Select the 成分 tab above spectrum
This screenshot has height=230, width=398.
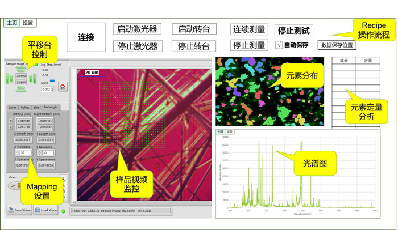click(x=230, y=131)
